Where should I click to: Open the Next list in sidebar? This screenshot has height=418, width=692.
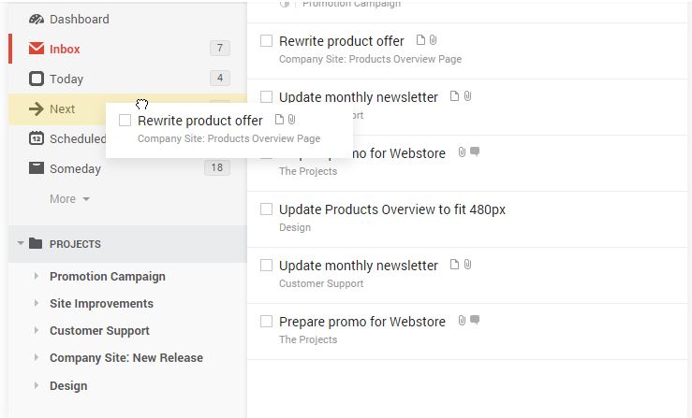click(x=62, y=108)
